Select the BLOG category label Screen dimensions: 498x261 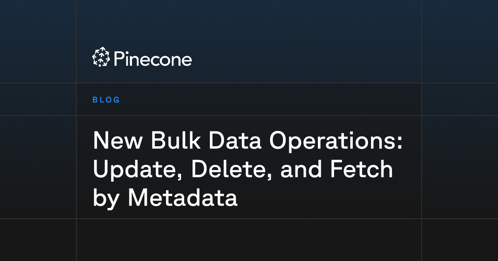coord(106,100)
